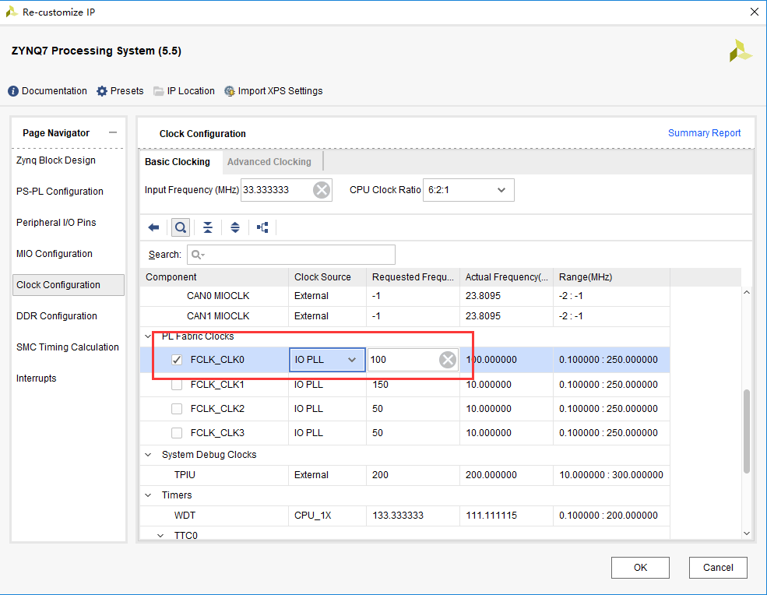The width and height of the screenshot is (767, 595).
Task: Open the CPU Clock Ratio dropdown
Action: click(468, 190)
